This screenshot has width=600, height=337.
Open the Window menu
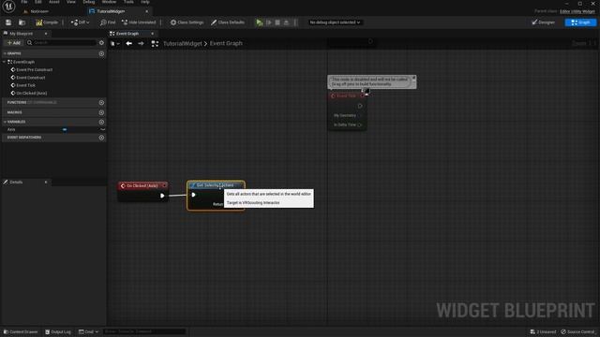pos(109,2)
